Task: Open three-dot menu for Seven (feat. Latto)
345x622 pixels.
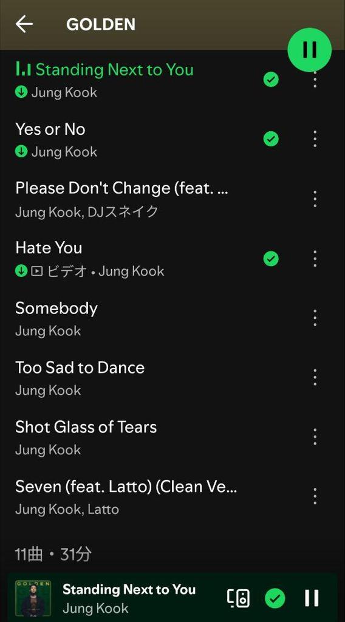Action: point(315,496)
